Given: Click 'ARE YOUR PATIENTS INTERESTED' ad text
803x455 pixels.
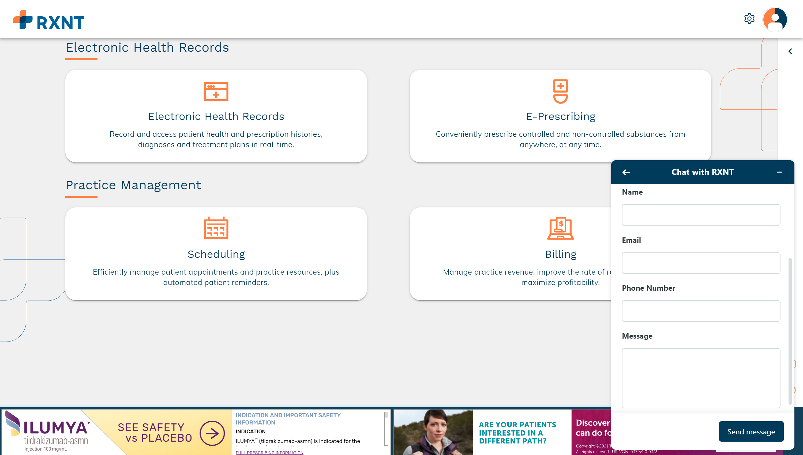Looking at the screenshot, I should (x=517, y=433).
